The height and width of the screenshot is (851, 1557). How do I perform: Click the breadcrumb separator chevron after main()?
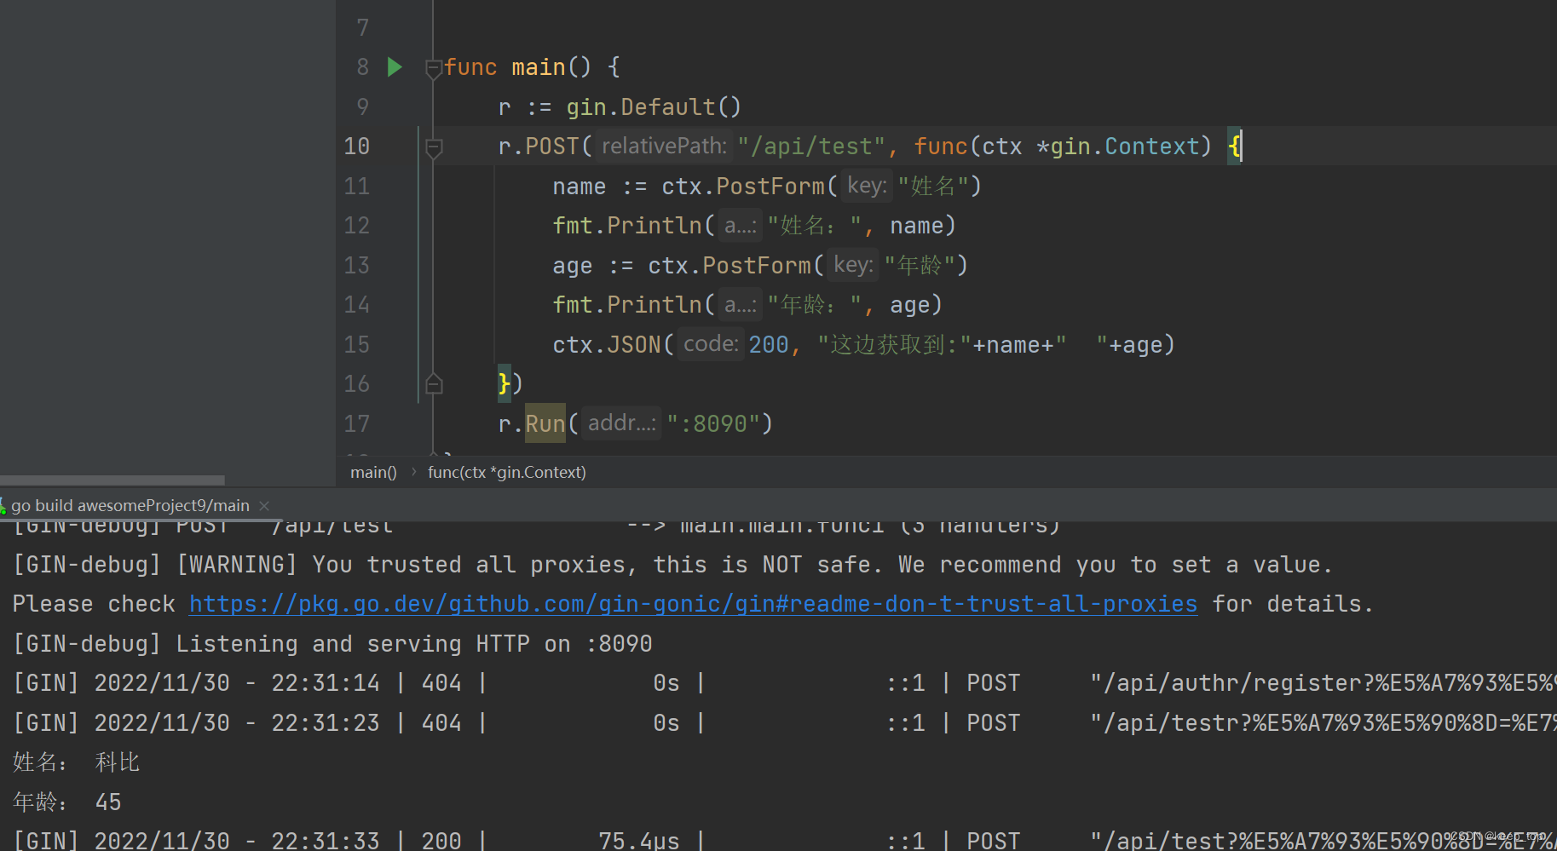tap(412, 472)
